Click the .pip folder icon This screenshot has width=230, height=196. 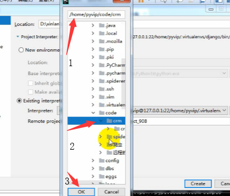[102, 49]
